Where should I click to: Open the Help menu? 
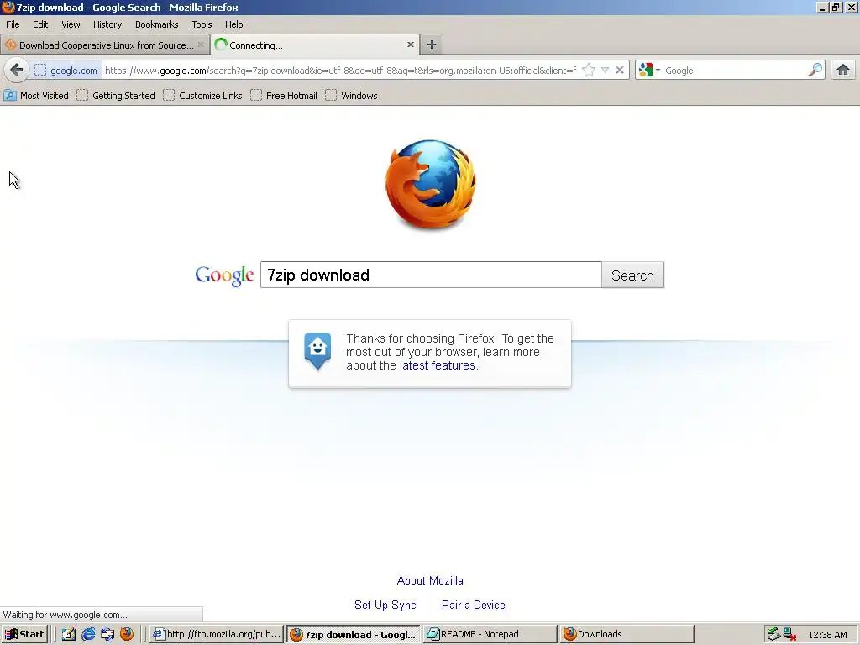(234, 24)
